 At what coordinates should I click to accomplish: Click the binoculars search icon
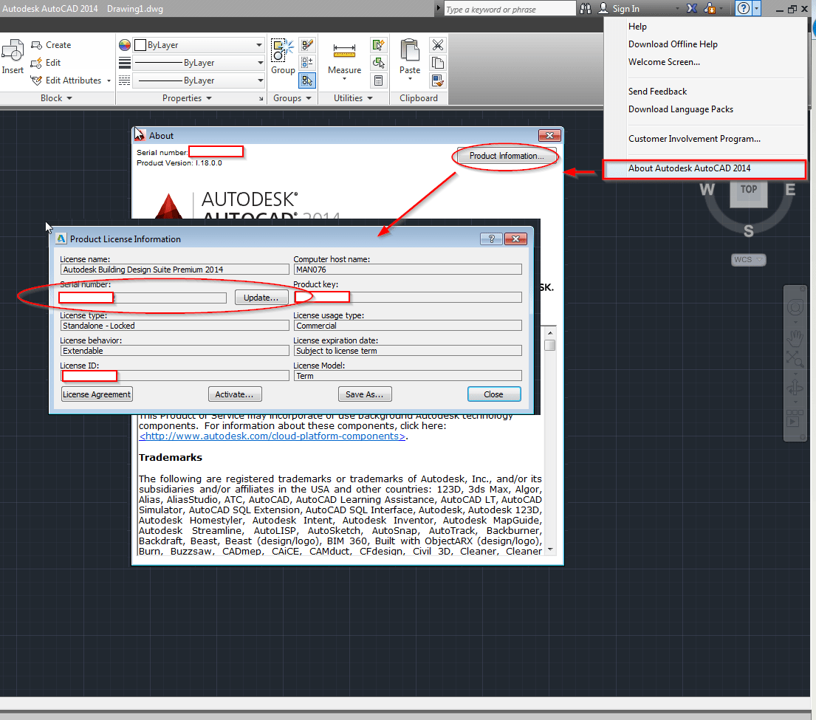(x=586, y=8)
